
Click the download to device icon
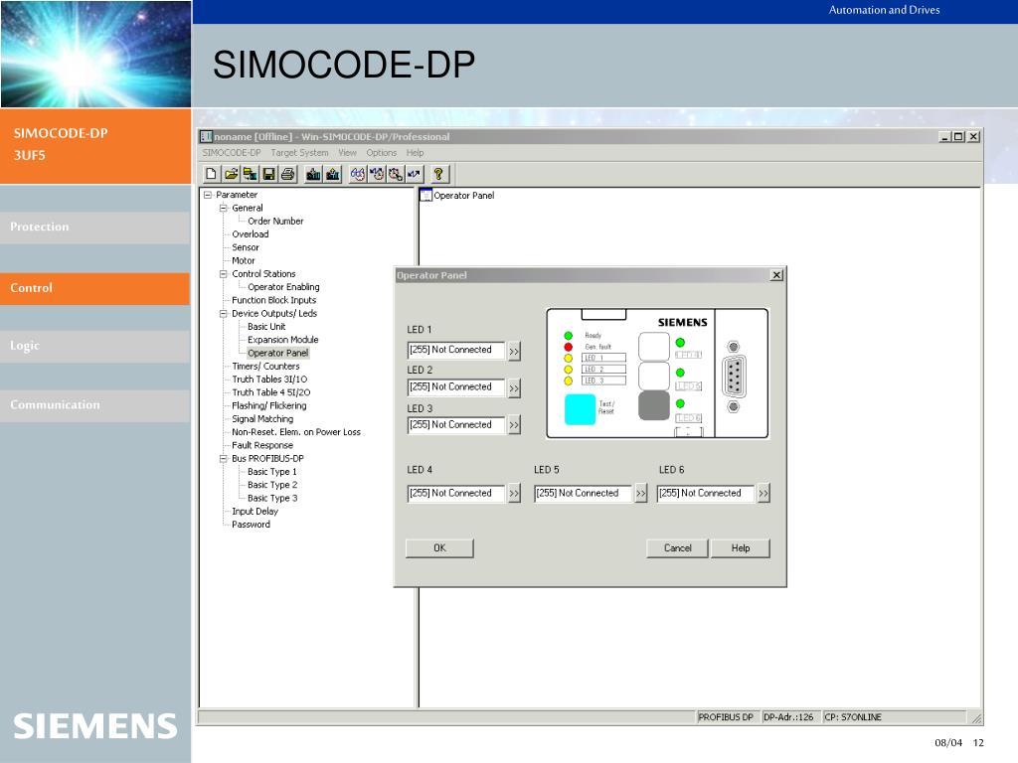click(313, 174)
